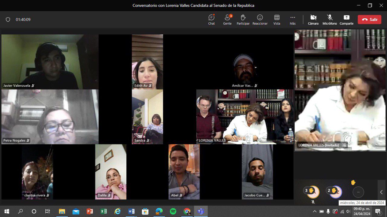
Task: Click the Spotify icon in the taskbar
Action: click(x=173, y=211)
